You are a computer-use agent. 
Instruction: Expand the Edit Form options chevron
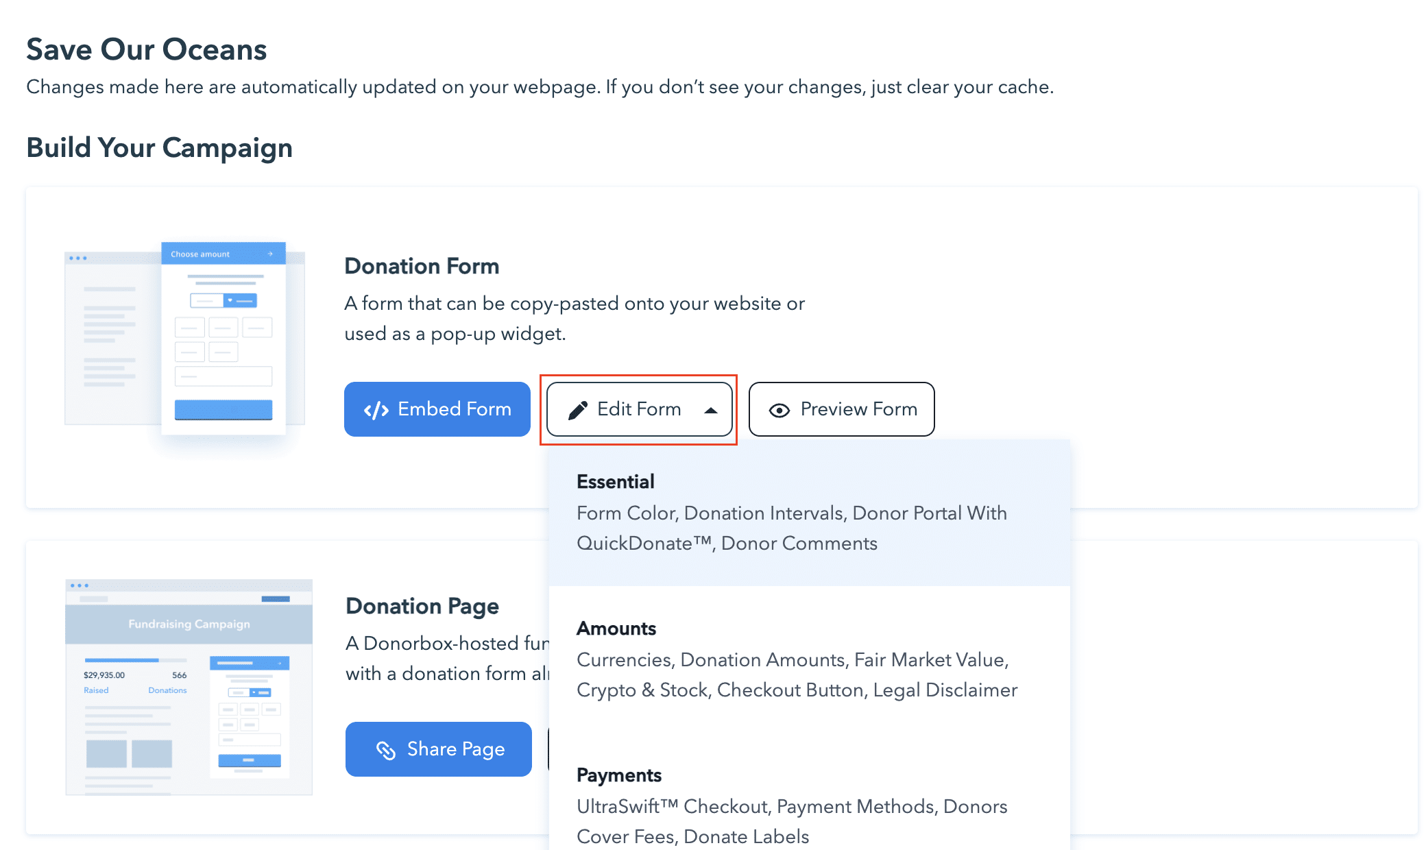pyautogui.click(x=712, y=409)
